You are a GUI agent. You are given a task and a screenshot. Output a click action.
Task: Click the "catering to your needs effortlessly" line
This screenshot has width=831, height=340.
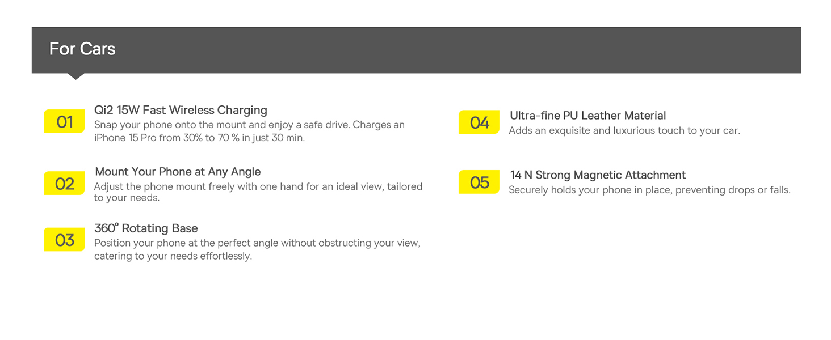point(173,256)
